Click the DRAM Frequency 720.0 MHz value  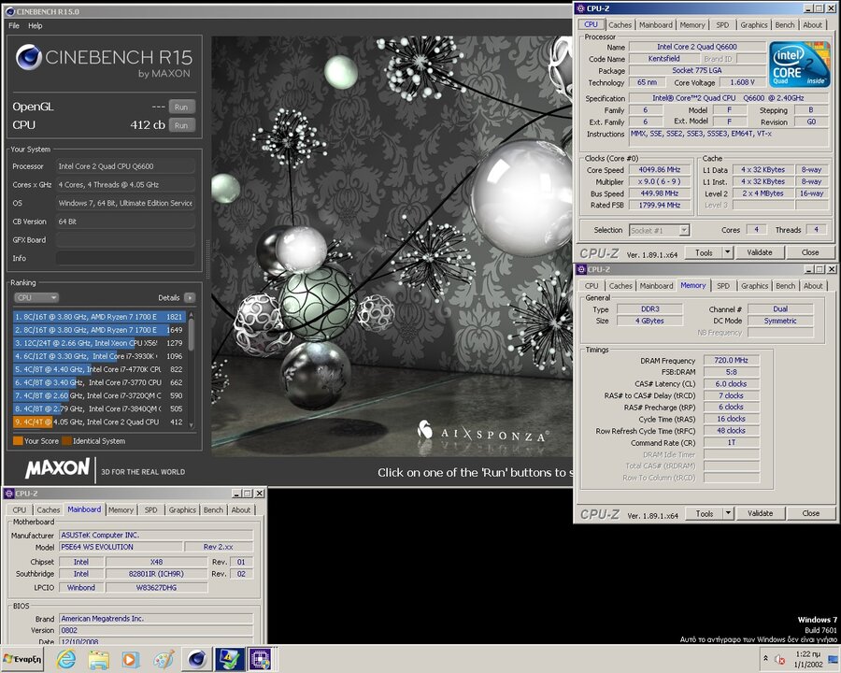point(731,360)
